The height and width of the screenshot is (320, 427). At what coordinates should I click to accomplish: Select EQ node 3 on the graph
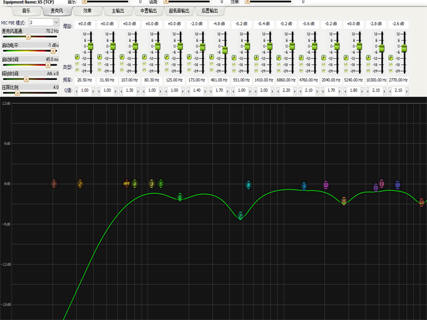(x=152, y=184)
